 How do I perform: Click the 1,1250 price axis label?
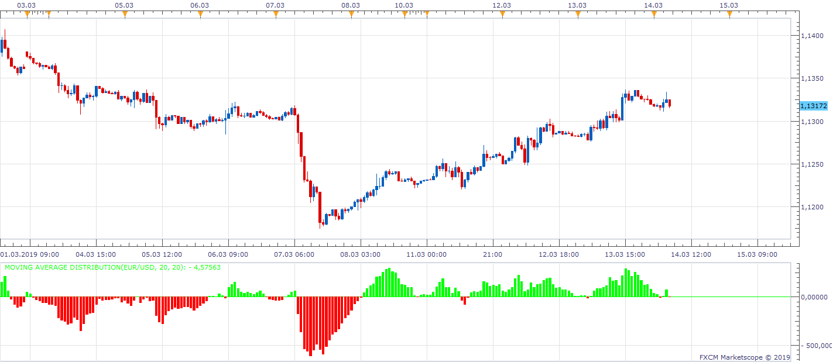pos(811,164)
